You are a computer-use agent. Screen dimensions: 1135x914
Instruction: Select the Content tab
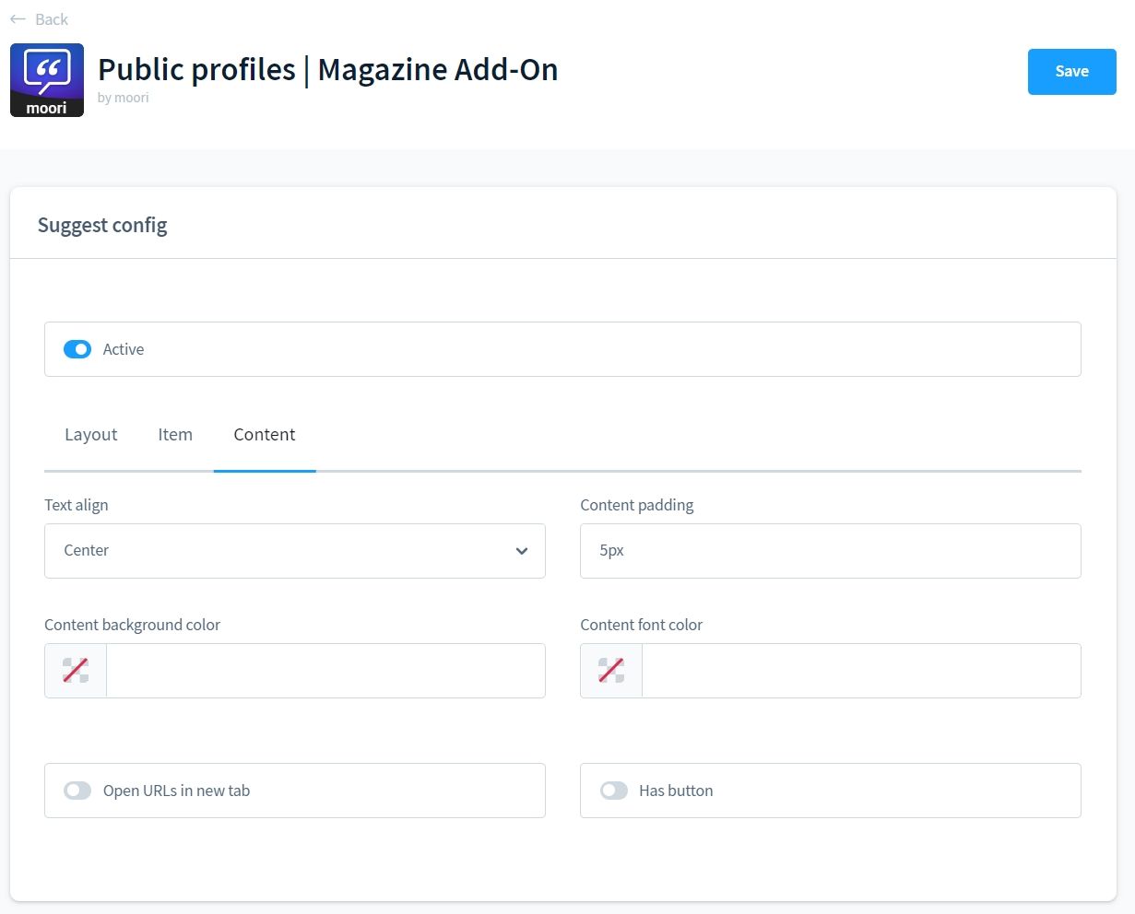(265, 435)
